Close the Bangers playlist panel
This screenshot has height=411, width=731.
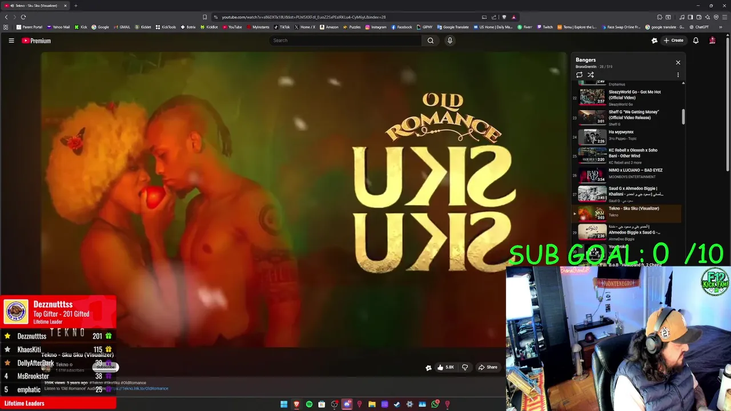click(678, 62)
